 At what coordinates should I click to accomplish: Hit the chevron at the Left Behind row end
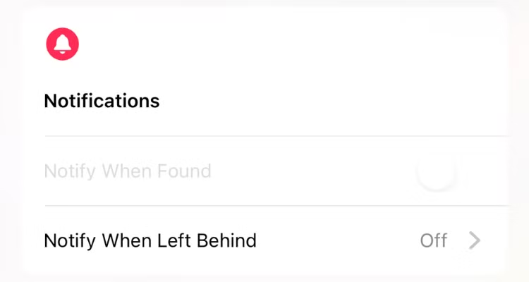click(475, 241)
